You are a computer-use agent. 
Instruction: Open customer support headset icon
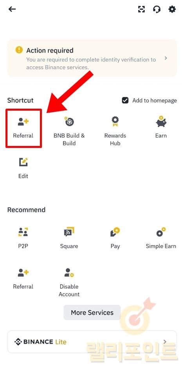click(157, 9)
